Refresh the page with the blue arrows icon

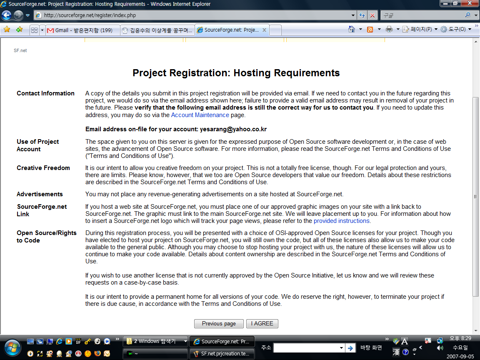(362, 15)
